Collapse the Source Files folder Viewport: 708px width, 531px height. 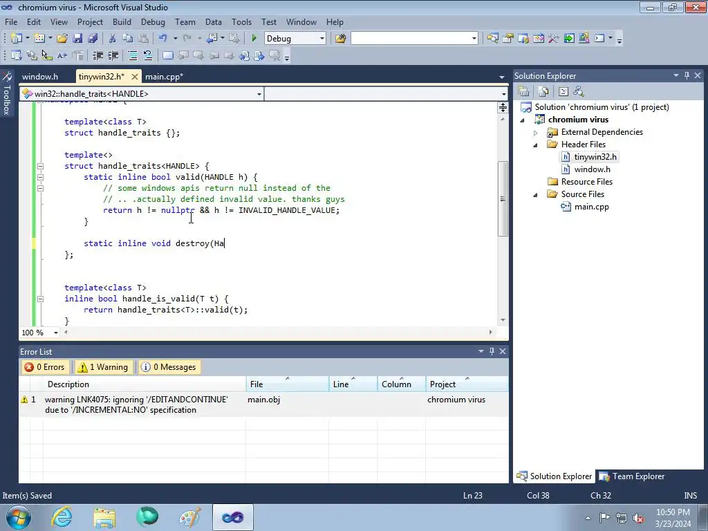click(536, 194)
